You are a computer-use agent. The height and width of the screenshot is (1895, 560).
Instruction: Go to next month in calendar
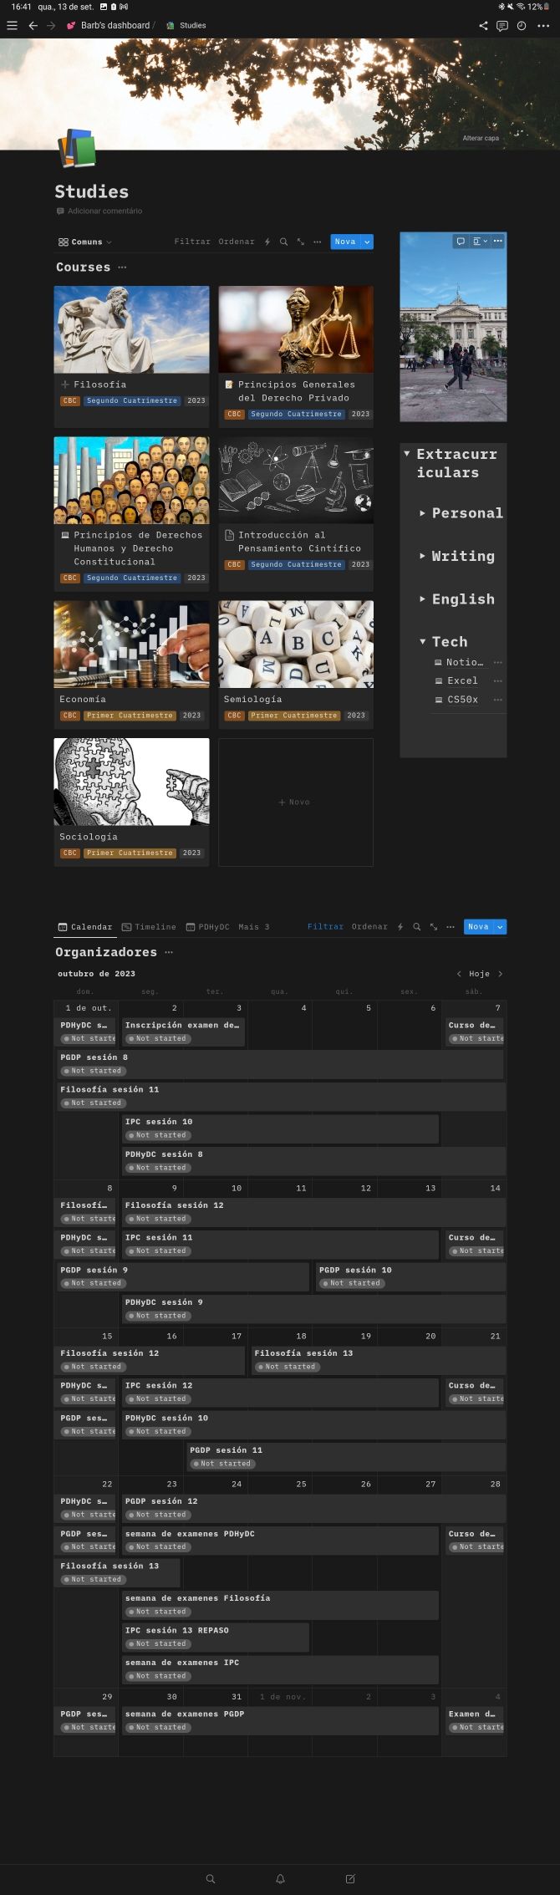(x=500, y=974)
